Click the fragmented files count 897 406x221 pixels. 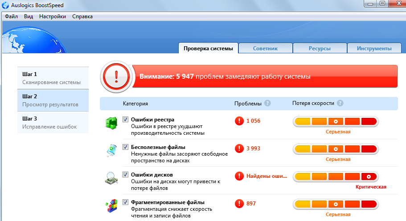[x=251, y=204]
